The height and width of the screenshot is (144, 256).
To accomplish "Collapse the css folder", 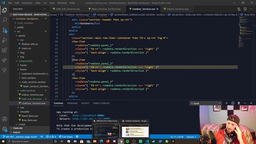I will pos(22,40).
